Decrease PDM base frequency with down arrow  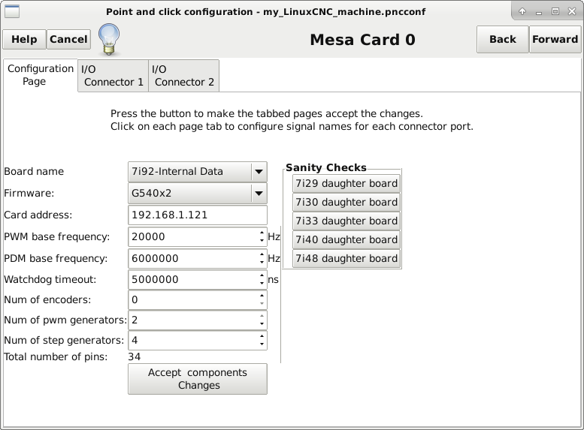(x=262, y=262)
